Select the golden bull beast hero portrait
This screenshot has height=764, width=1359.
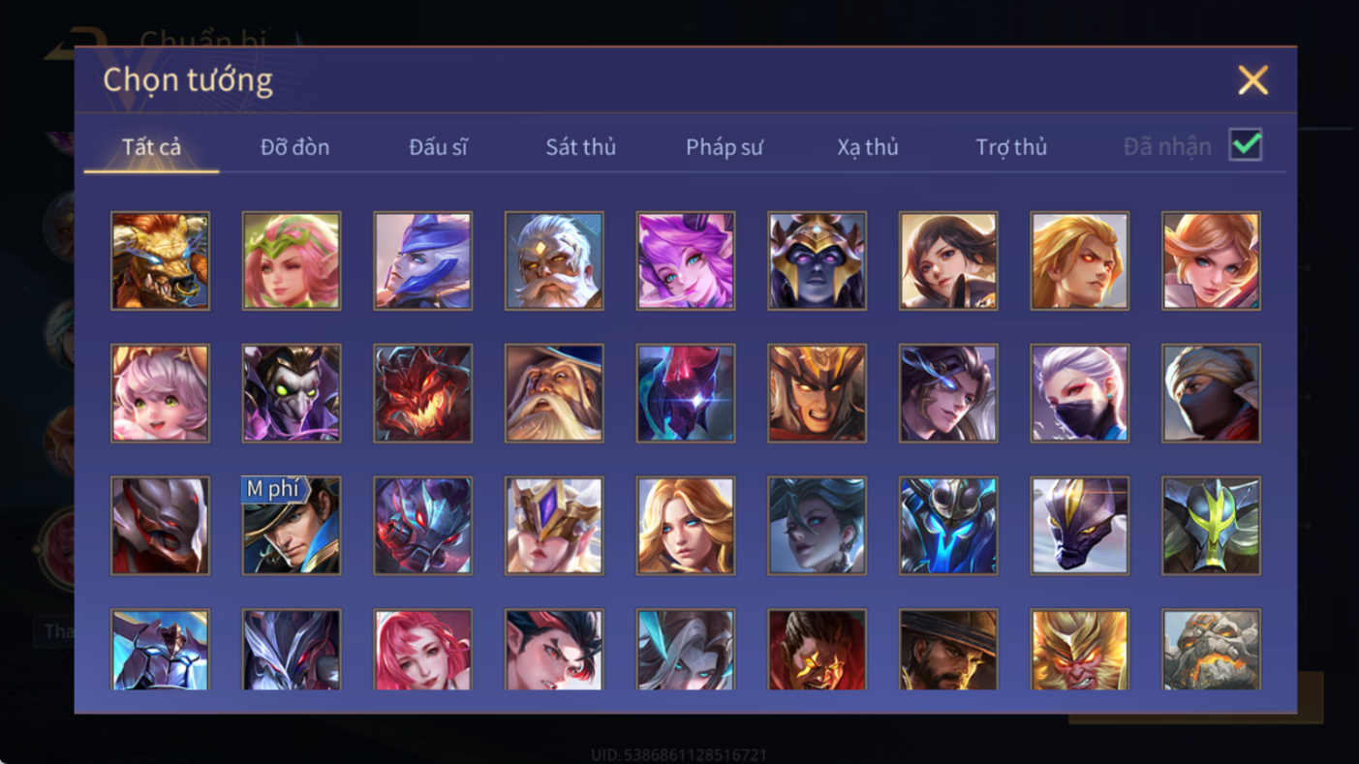point(160,260)
